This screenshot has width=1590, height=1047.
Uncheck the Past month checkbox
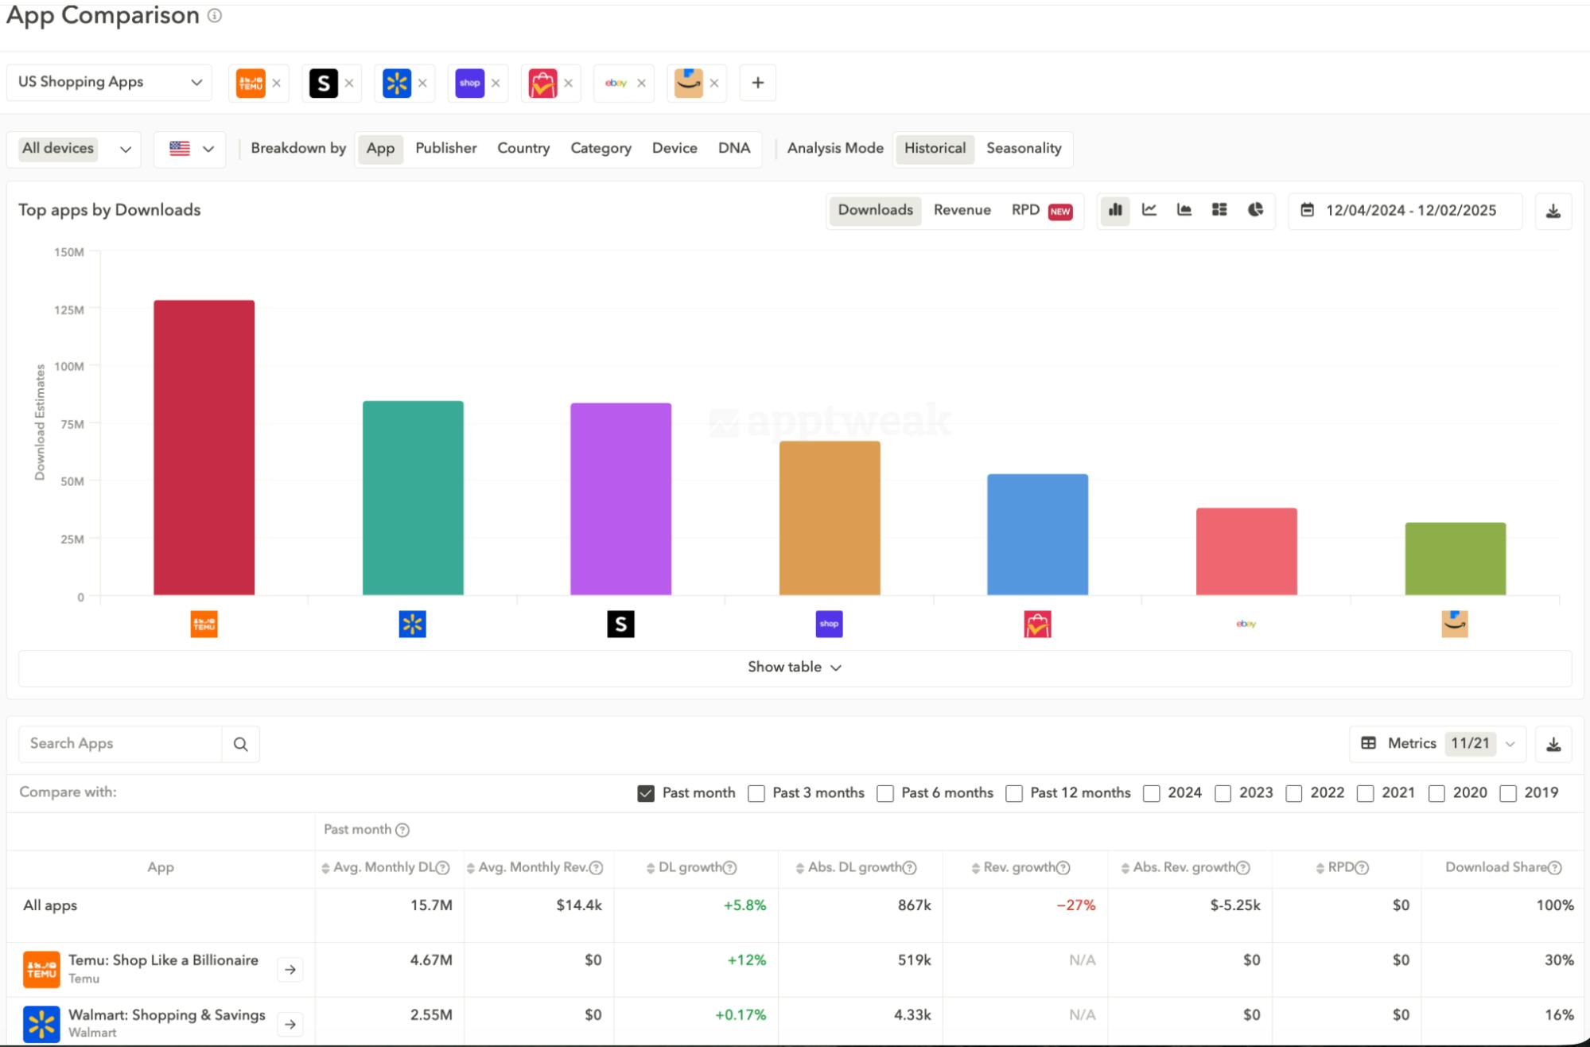(646, 792)
